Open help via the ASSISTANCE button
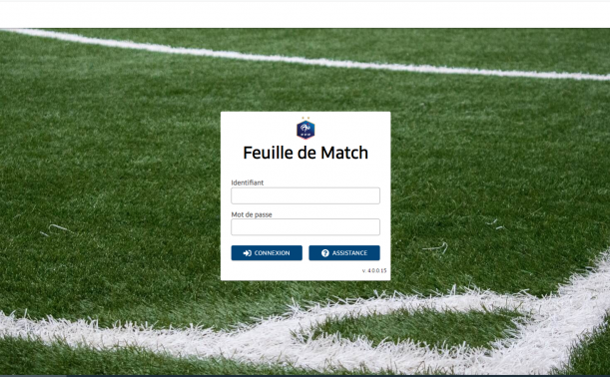Viewport: 610px width, 377px height. pos(344,253)
